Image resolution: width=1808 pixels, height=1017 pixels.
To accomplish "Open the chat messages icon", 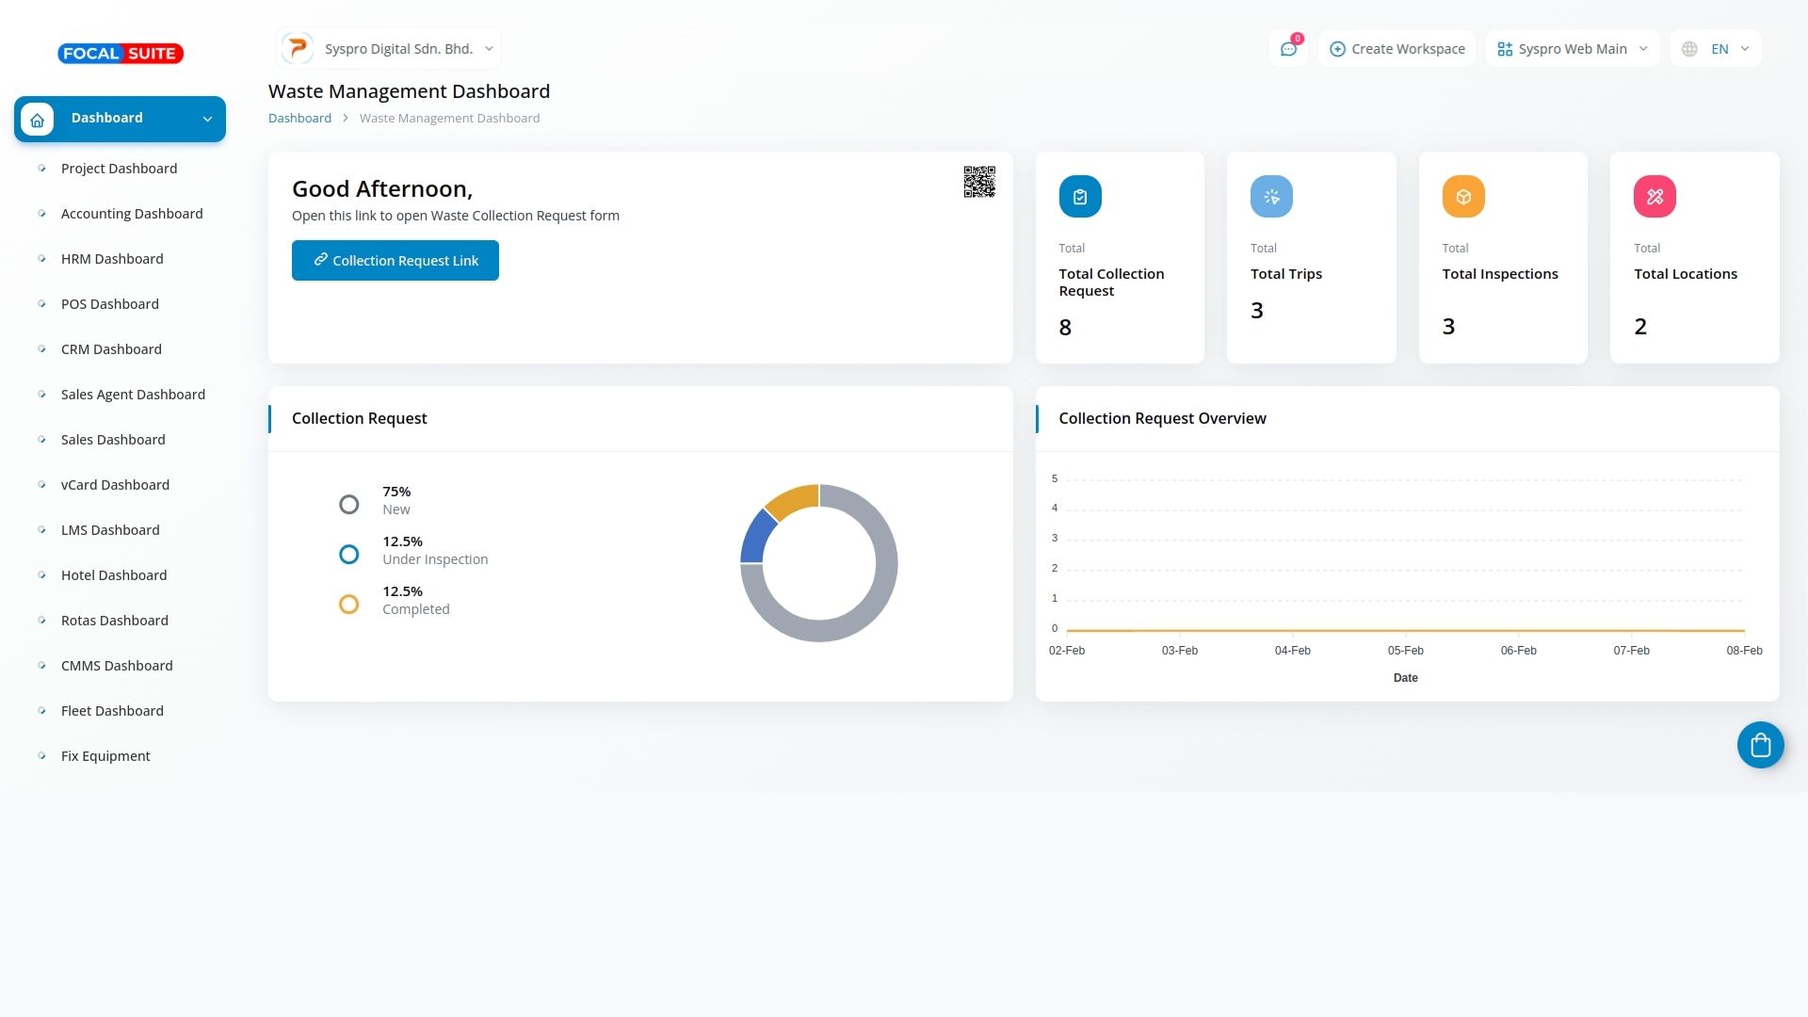I will 1288,49.
